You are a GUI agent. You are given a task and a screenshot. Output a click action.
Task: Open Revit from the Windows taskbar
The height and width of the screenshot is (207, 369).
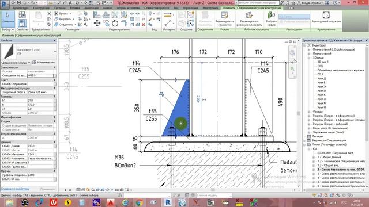click(168, 202)
